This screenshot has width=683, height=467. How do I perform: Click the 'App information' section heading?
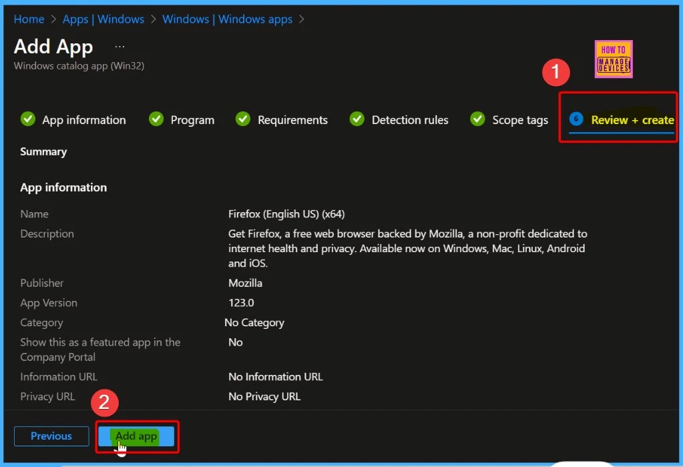tap(63, 187)
